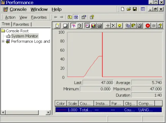Click the Par... (Parent) column header
The height and width of the screenshot is (123, 167).
coord(117,104)
